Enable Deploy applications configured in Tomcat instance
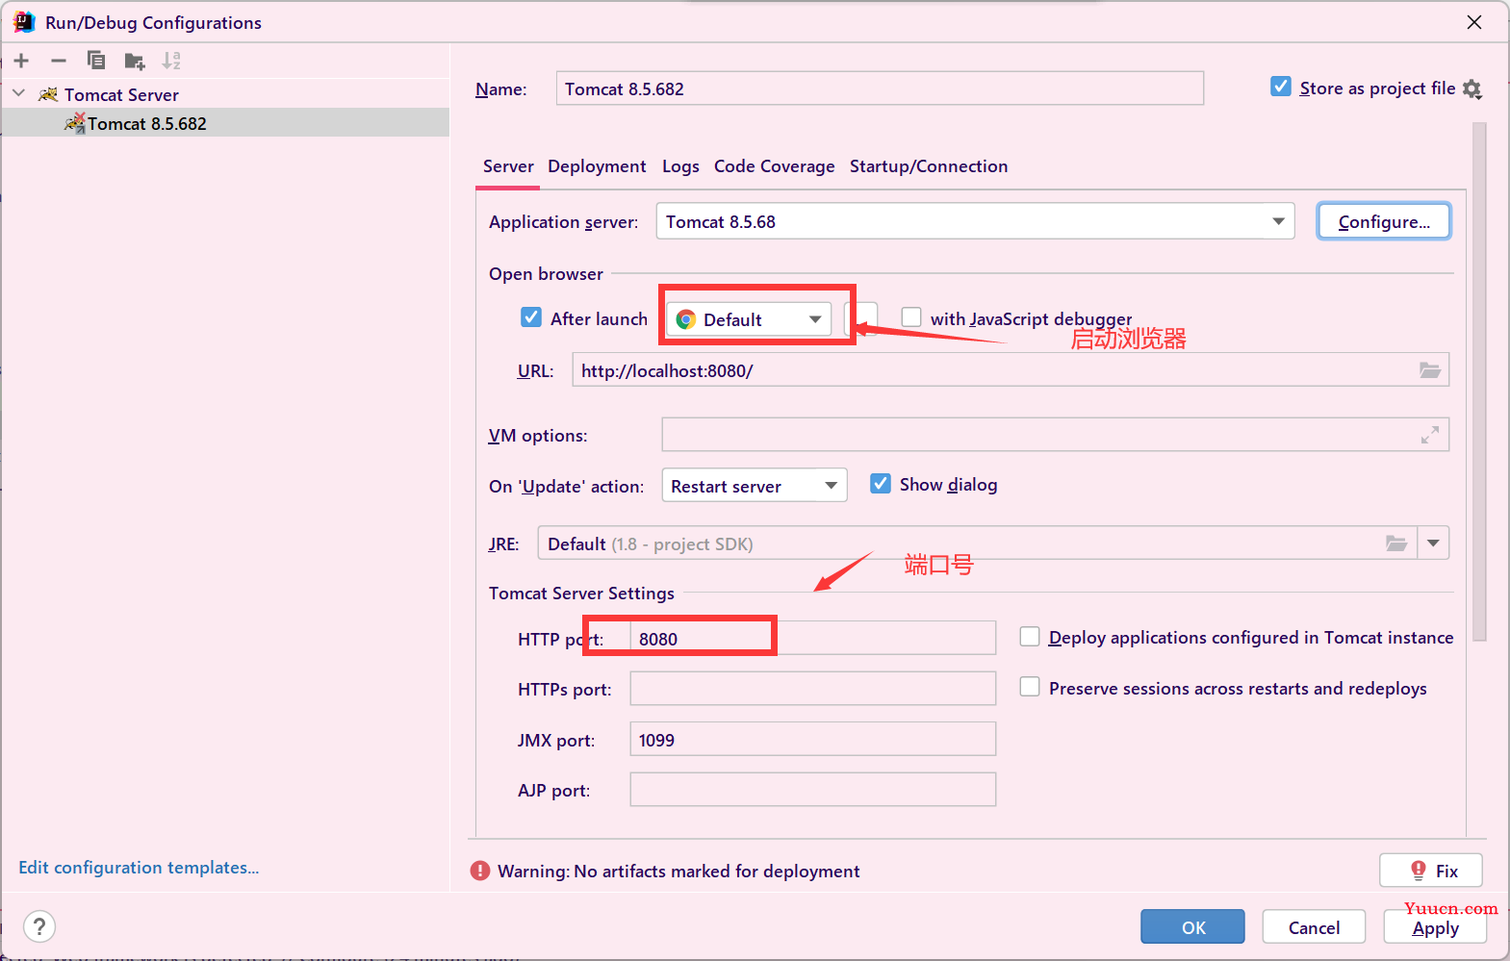Image resolution: width=1510 pixels, height=961 pixels. click(1030, 637)
